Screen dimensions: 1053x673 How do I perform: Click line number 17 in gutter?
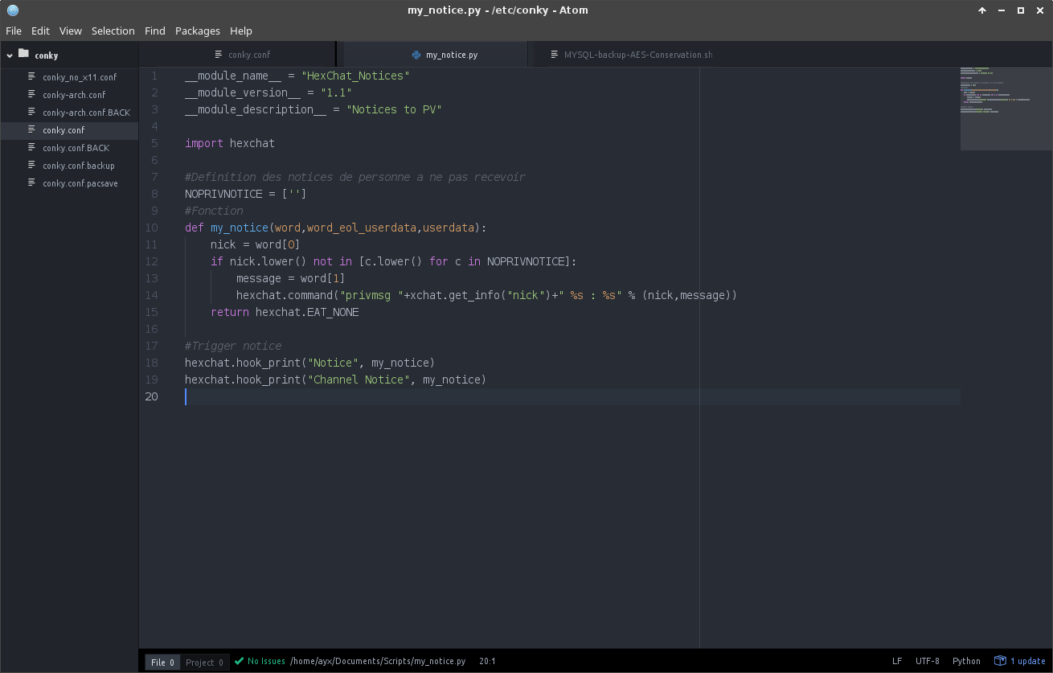tap(152, 346)
